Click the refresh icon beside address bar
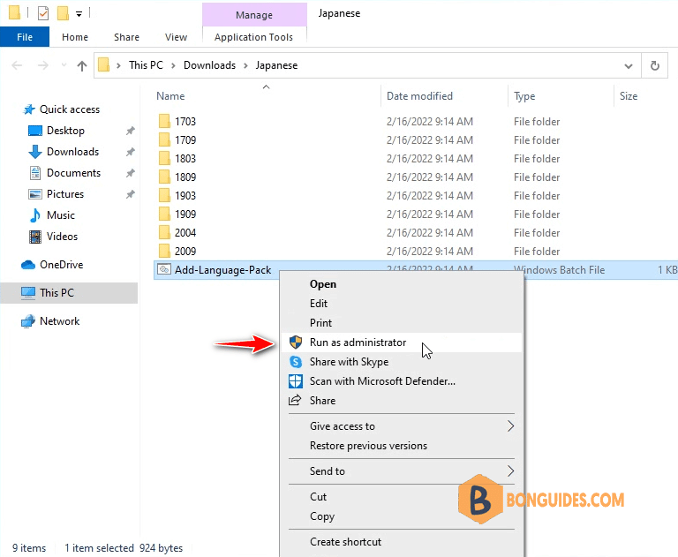Image resolution: width=678 pixels, height=557 pixels. click(655, 65)
